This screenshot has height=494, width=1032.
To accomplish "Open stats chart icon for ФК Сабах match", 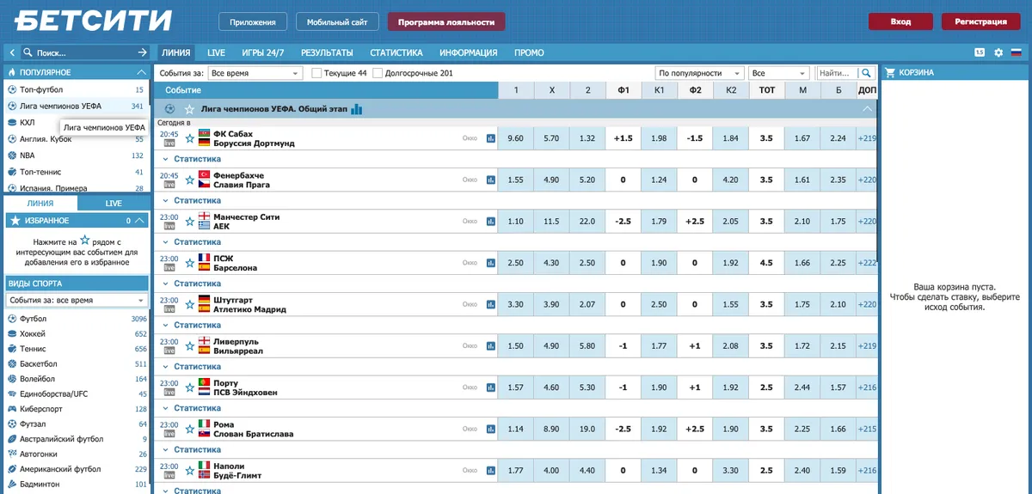I will coord(491,138).
